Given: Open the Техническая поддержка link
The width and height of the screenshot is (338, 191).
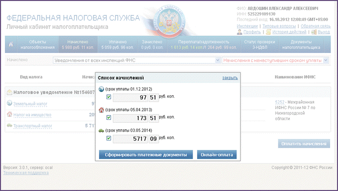Looking at the screenshot, I should pos(26,173).
